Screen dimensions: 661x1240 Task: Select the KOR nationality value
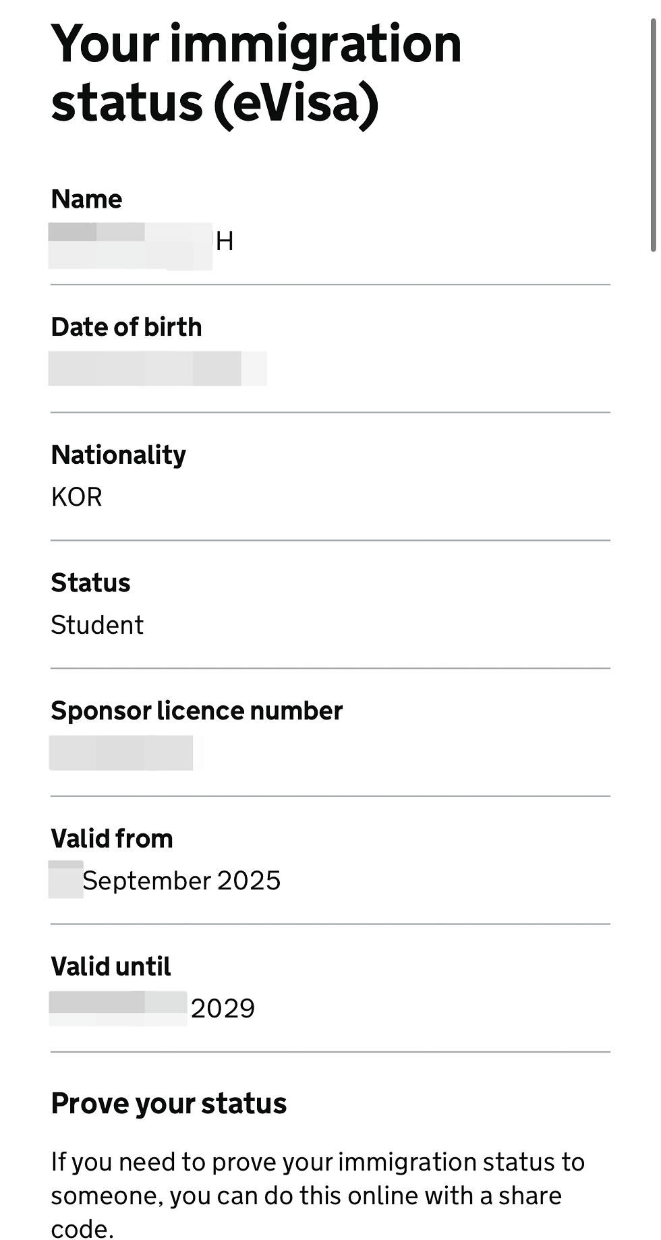[x=77, y=498]
